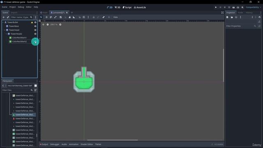Lock the selected node with the padlock icon

pos(94,17)
